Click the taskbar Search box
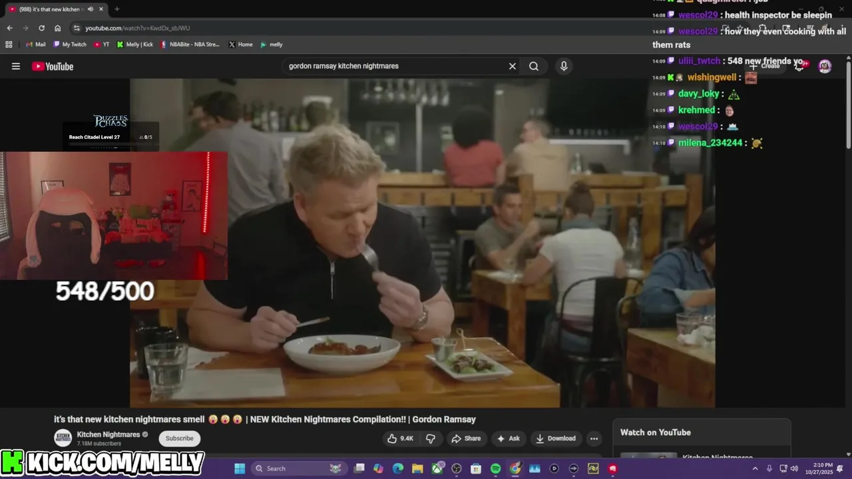This screenshot has width=852, height=479. click(x=298, y=468)
